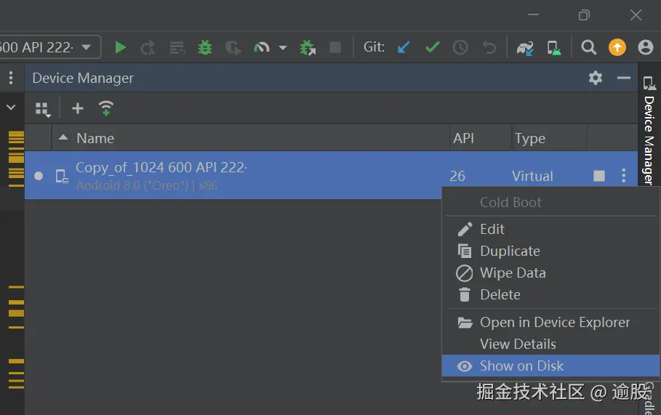Create a new virtual device with plus
The image size is (661, 415).
78,108
